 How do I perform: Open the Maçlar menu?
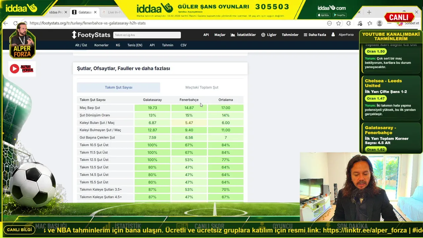220,35
